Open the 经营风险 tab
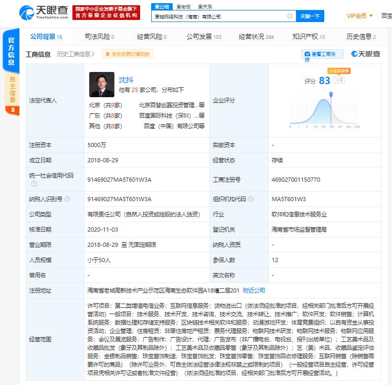This screenshot has height=385, width=392. [x=152, y=37]
